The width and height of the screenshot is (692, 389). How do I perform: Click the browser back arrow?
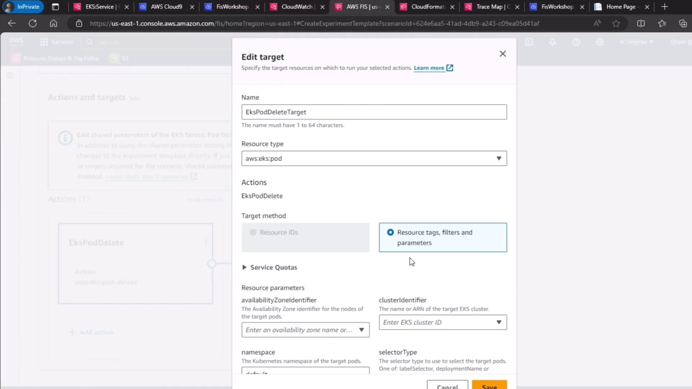pos(12,23)
